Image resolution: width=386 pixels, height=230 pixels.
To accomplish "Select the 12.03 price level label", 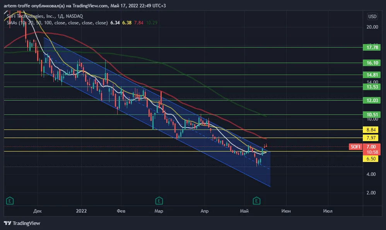I will click(372, 100).
